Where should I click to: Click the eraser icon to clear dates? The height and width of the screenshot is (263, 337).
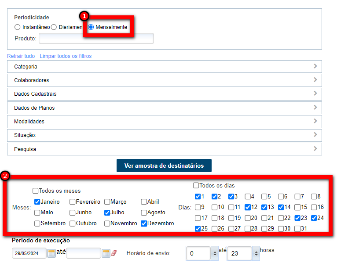tap(114, 253)
